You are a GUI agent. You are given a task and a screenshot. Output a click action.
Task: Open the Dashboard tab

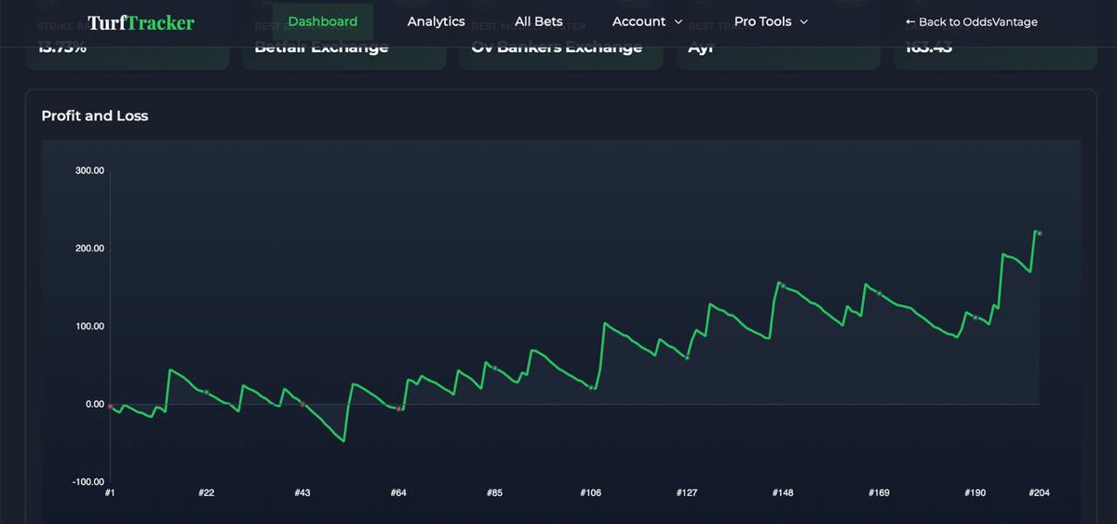coord(323,21)
